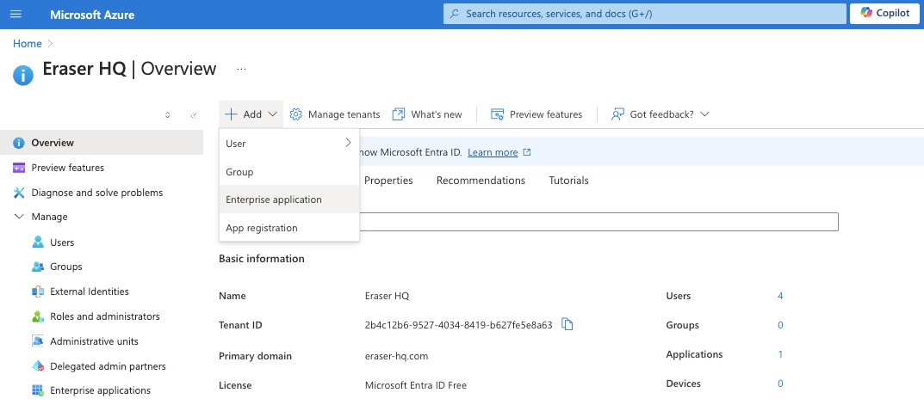Click the Tenant ID value text
This screenshot has width=924, height=405.
click(458, 325)
